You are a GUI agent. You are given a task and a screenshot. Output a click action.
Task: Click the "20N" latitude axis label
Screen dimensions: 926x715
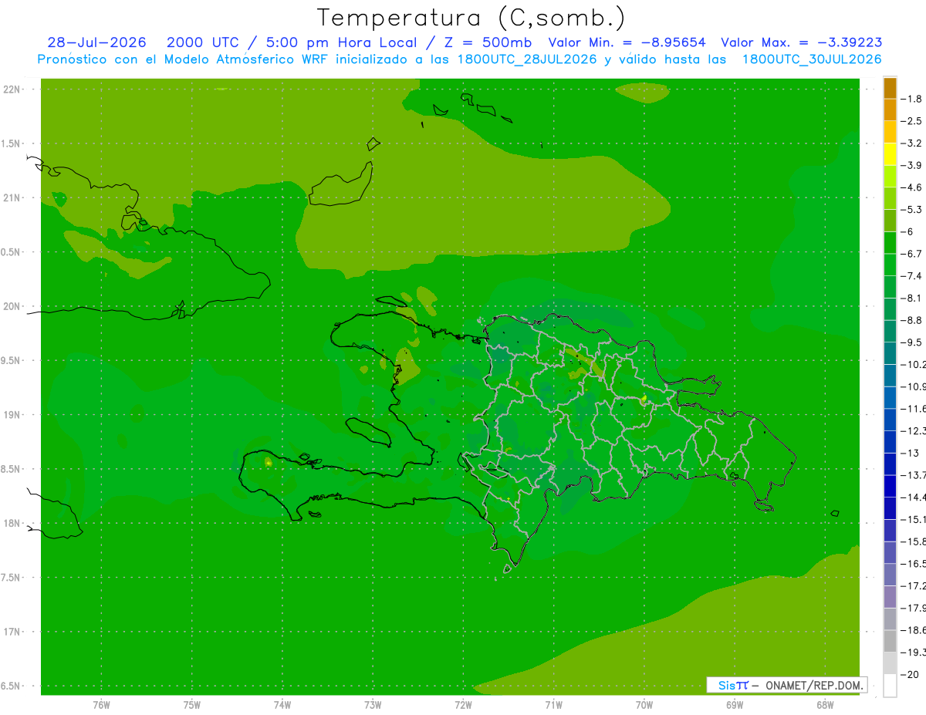coord(13,306)
